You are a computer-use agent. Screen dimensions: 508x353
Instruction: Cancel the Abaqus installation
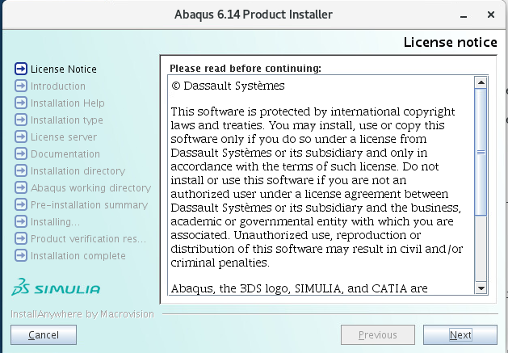[x=44, y=335]
